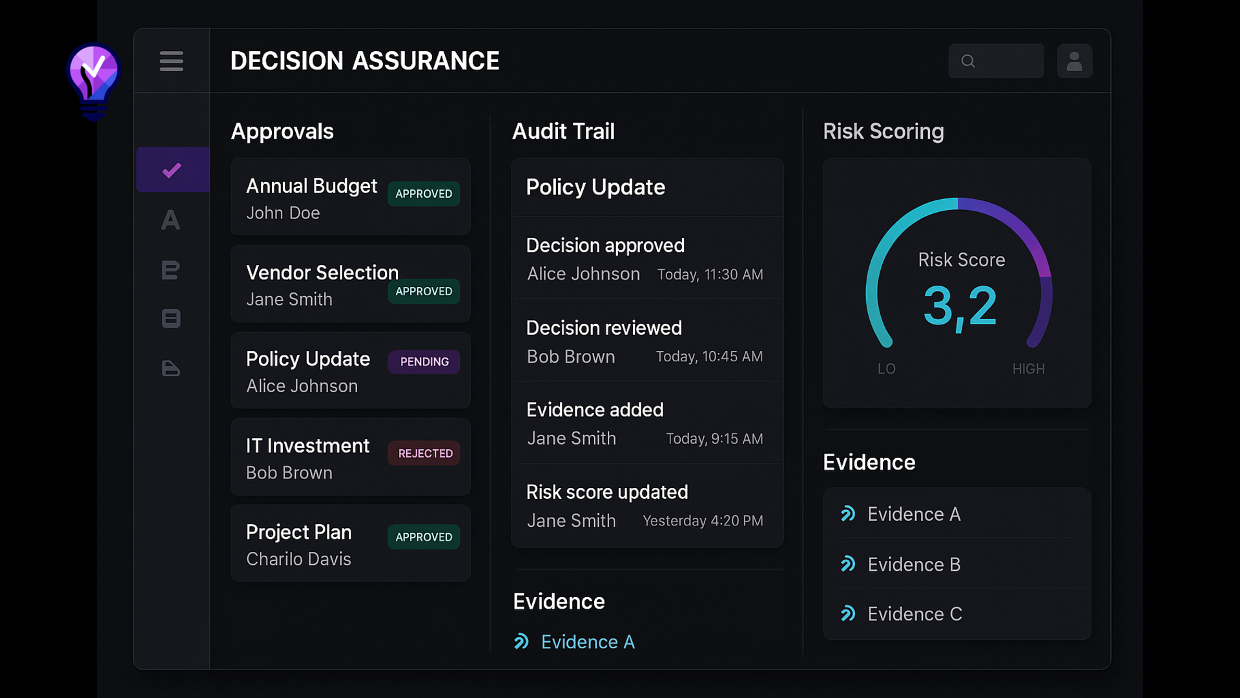
Task: Select the Decision reviewed audit entry
Action: pyautogui.click(x=646, y=341)
